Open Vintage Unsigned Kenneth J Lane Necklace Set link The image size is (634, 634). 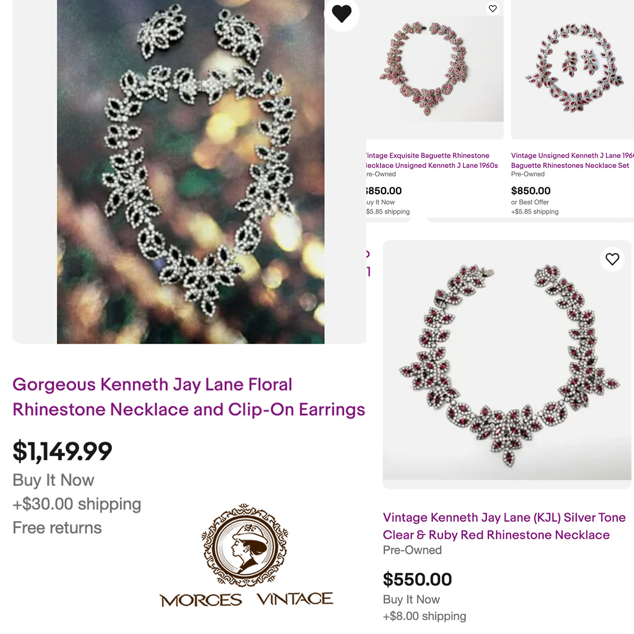572,160
